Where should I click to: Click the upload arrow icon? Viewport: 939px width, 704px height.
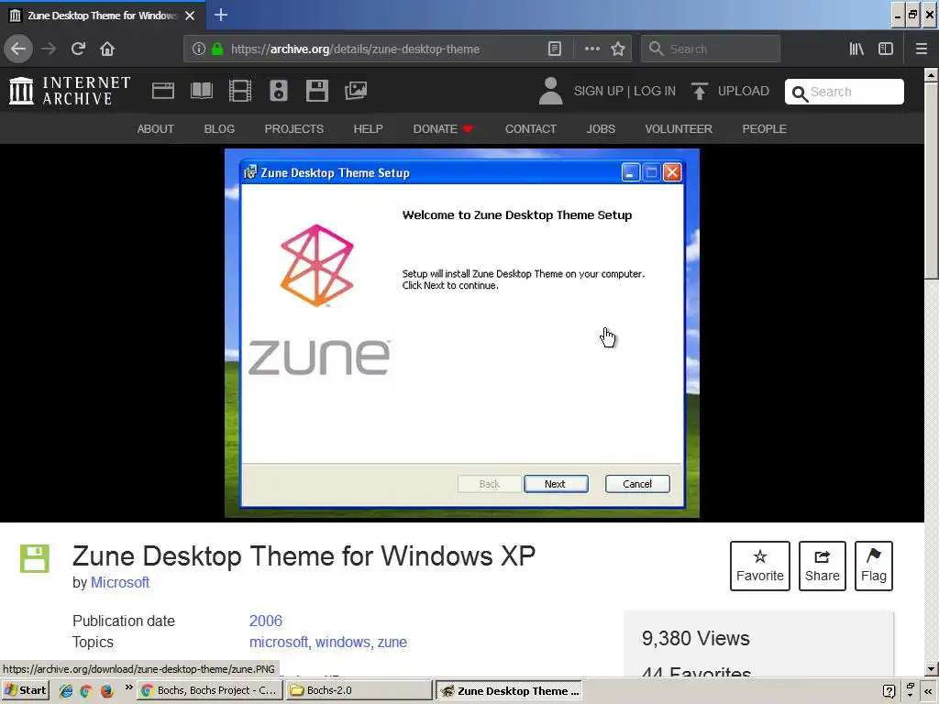pyautogui.click(x=699, y=91)
